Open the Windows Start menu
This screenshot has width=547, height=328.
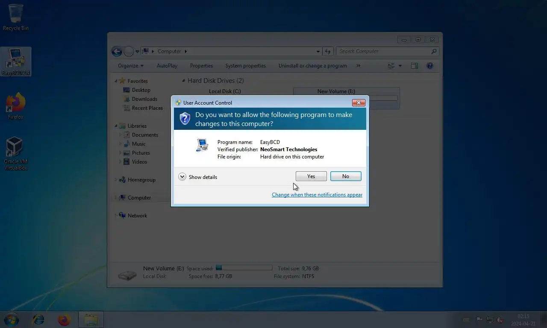(x=11, y=319)
